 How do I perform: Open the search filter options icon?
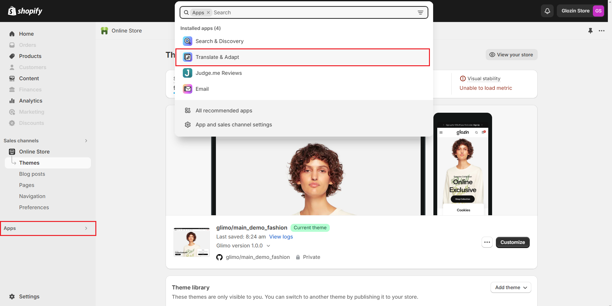(x=420, y=13)
